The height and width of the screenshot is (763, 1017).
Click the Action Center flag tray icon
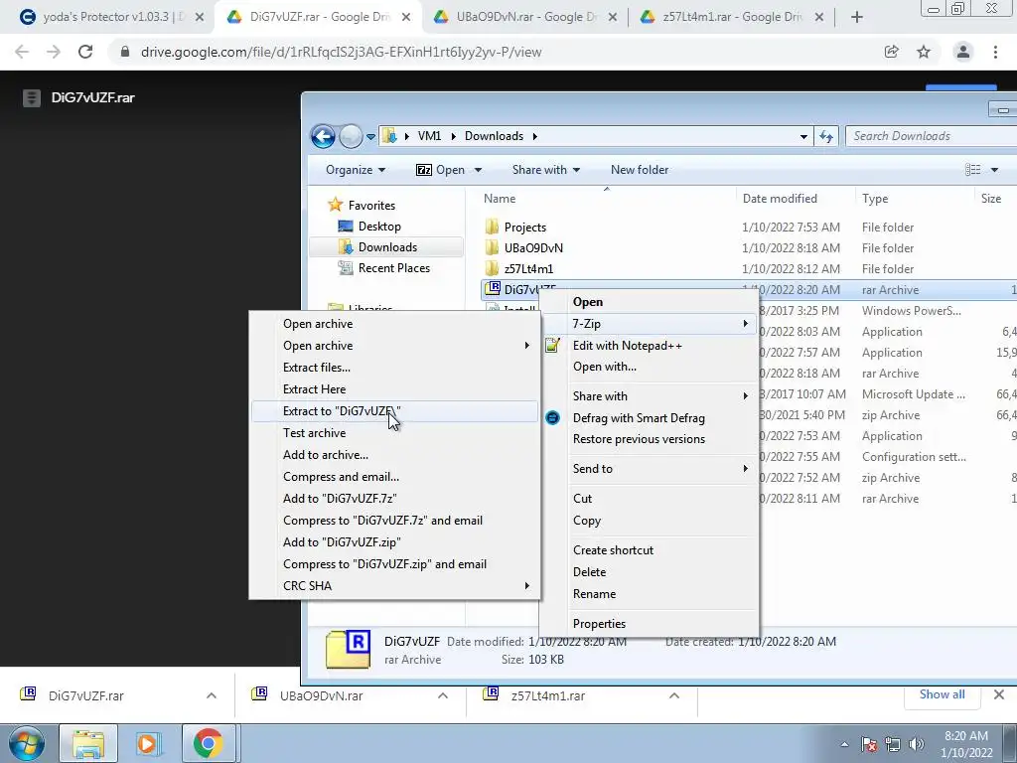(869, 744)
